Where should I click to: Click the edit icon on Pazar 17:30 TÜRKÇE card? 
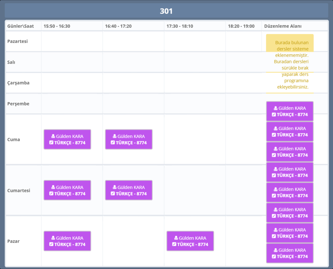[x=174, y=244]
